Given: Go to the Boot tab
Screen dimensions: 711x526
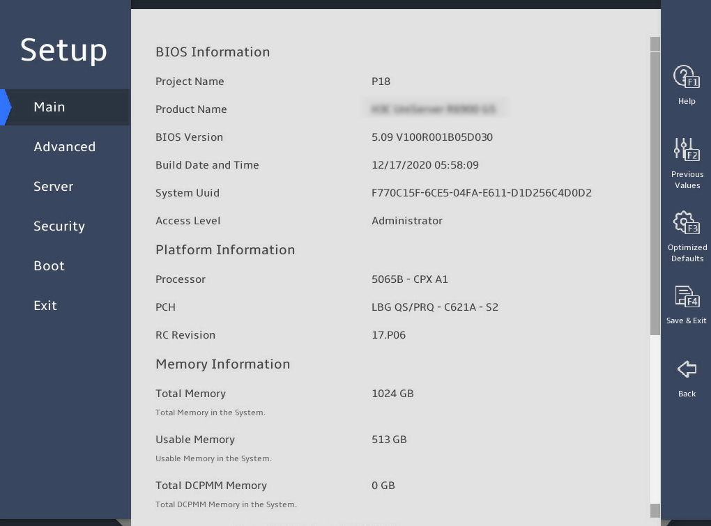Looking at the screenshot, I should click(49, 266).
